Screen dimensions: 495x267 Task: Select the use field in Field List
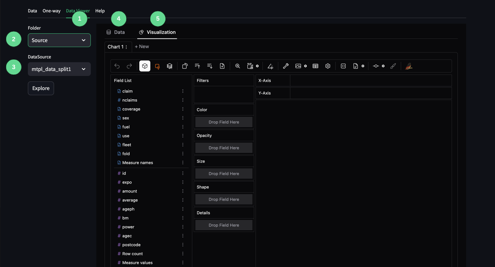tap(151, 136)
